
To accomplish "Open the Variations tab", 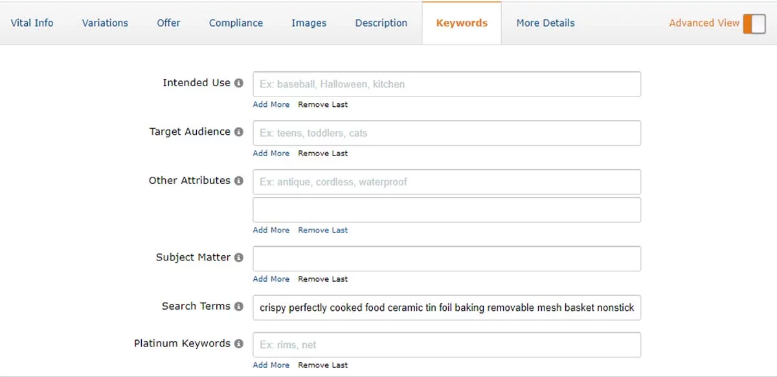I will [104, 22].
